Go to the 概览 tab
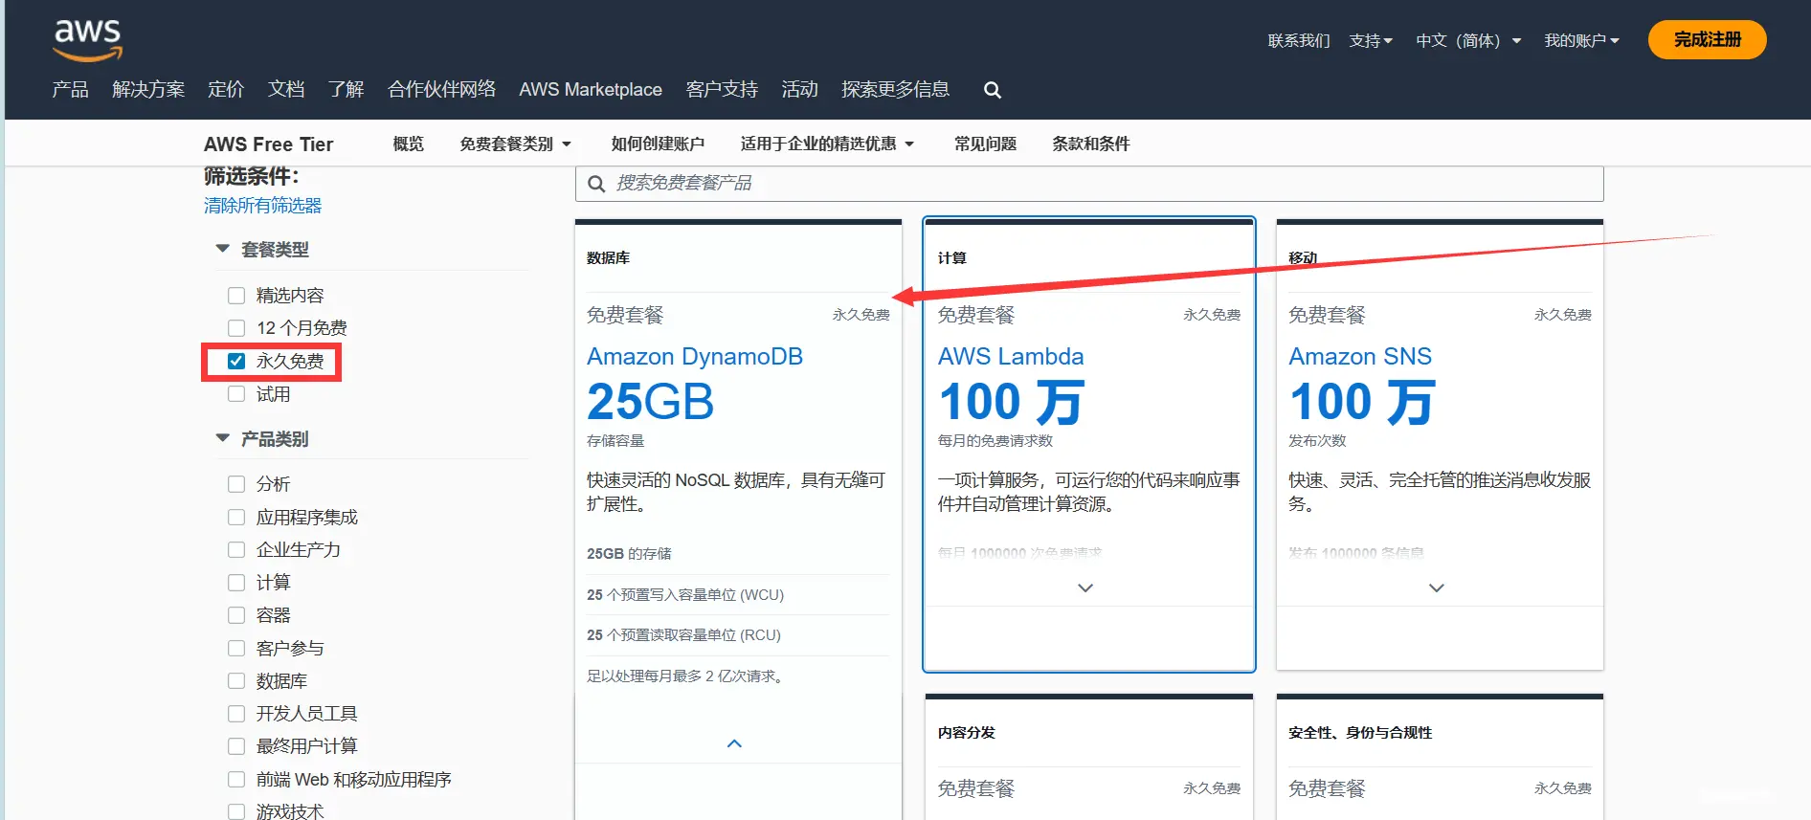The height and width of the screenshot is (820, 1811). click(x=408, y=144)
